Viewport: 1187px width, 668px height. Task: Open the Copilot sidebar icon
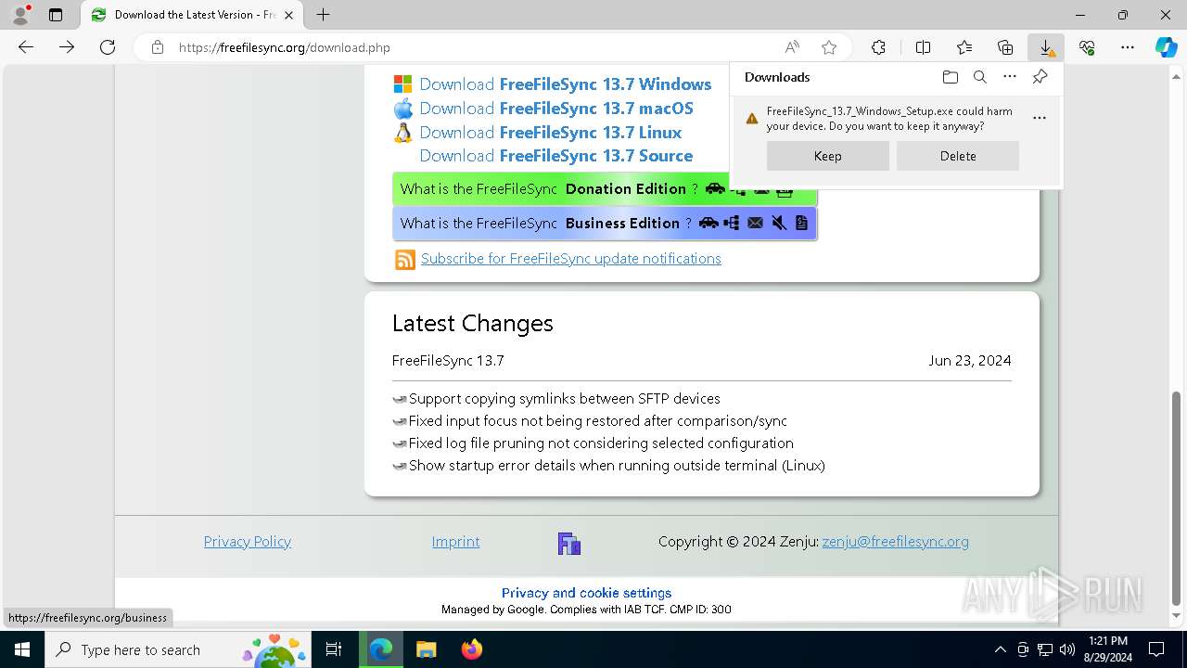tap(1166, 47)
